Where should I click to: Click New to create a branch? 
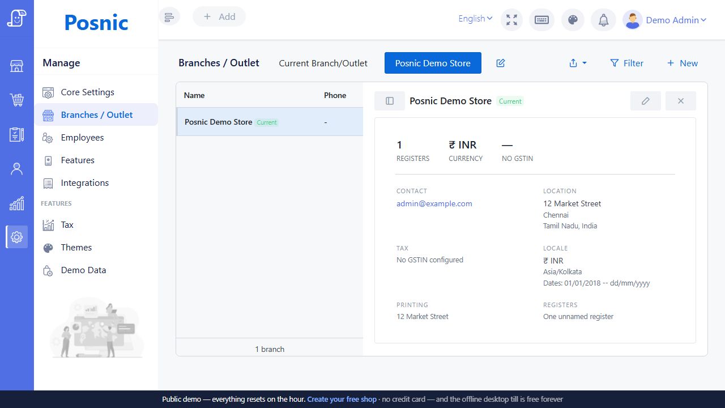tap(682, 63)
